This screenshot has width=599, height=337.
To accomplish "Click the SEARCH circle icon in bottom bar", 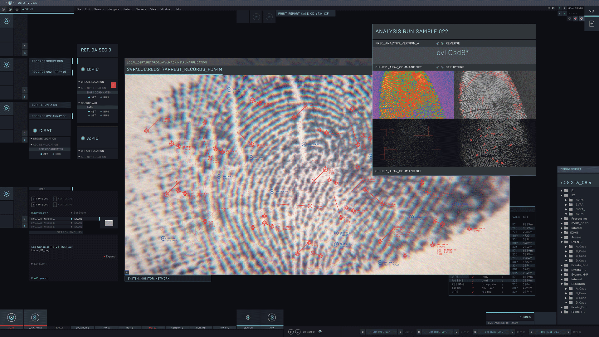I will (248, 318).
